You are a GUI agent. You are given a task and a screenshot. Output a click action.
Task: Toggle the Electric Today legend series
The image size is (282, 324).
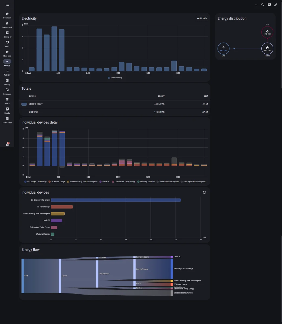pos(115,78)
